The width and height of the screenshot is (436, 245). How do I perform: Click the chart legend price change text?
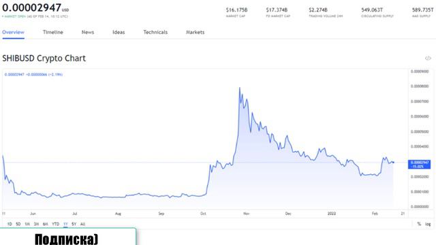click(x=33, y=74)
